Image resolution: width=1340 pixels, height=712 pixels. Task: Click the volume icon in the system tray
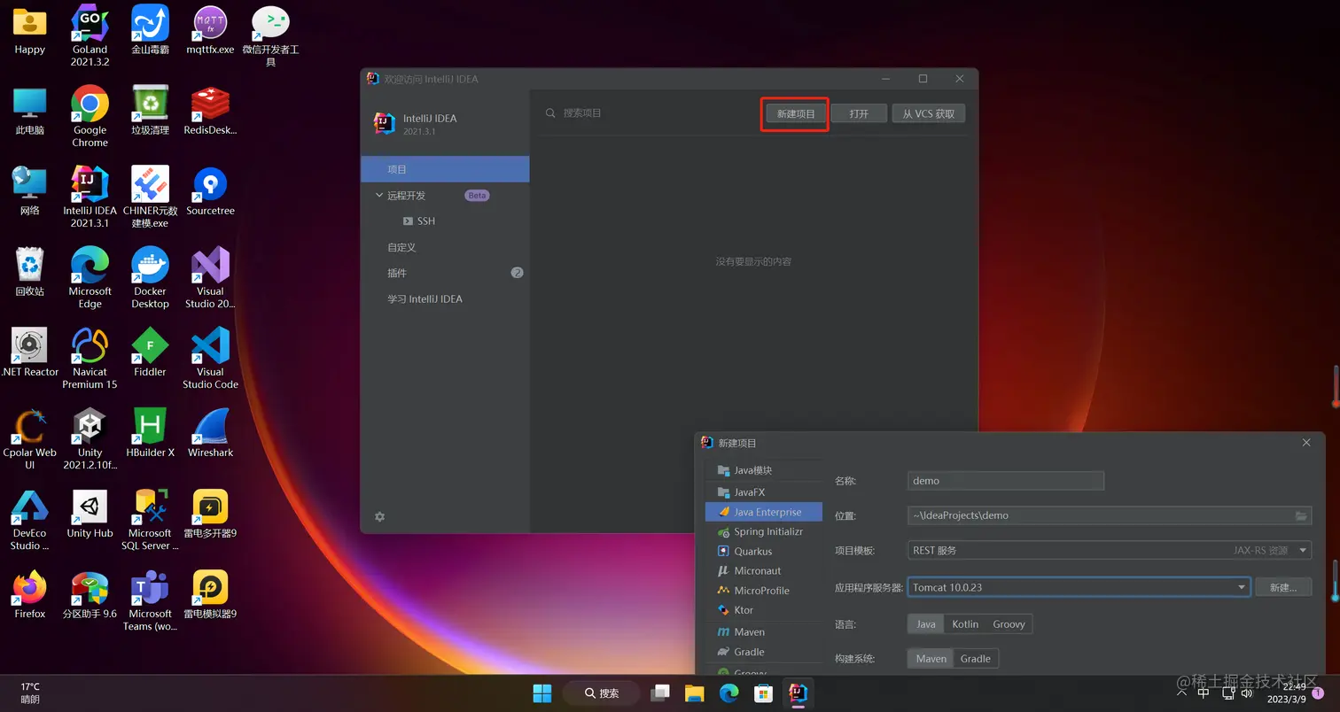pyautogui.click(x=1246, y=693)
